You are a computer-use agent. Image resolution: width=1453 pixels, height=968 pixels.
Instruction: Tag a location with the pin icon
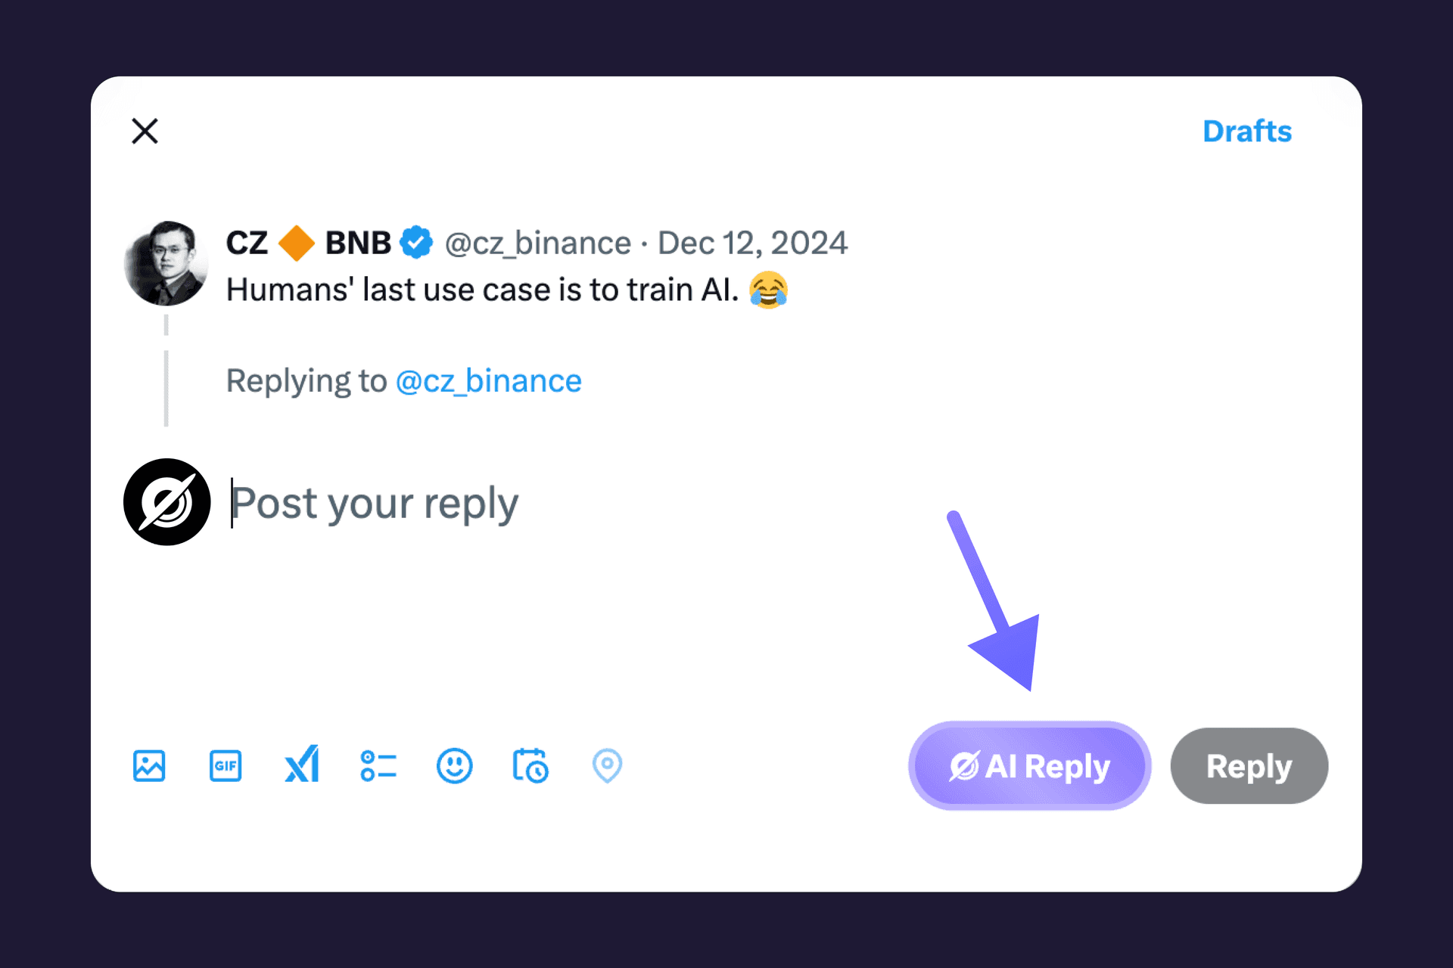[607, 765]
